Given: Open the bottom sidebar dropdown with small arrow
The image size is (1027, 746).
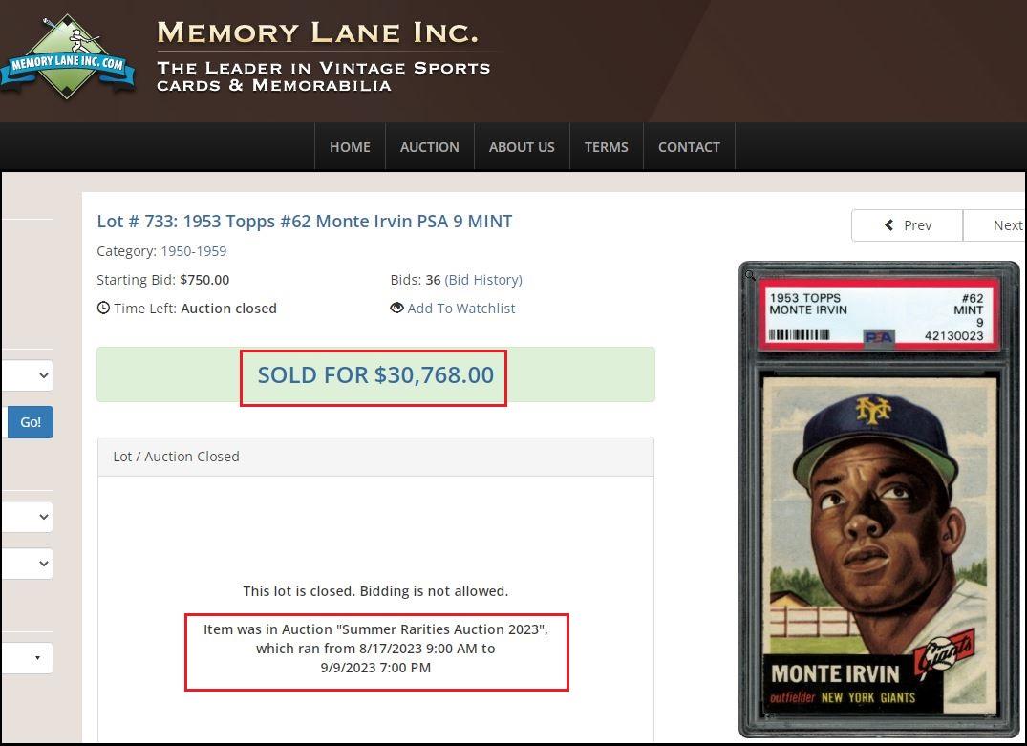Looking at the screenshot, I should [x=27, y=658].
